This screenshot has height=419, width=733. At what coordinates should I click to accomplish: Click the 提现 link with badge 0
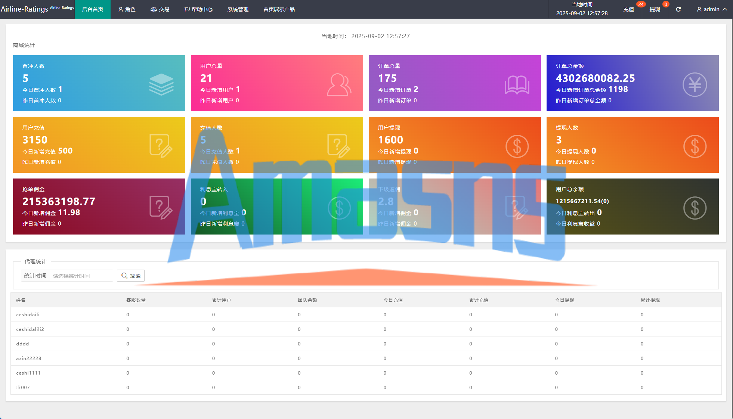point(655,9)
